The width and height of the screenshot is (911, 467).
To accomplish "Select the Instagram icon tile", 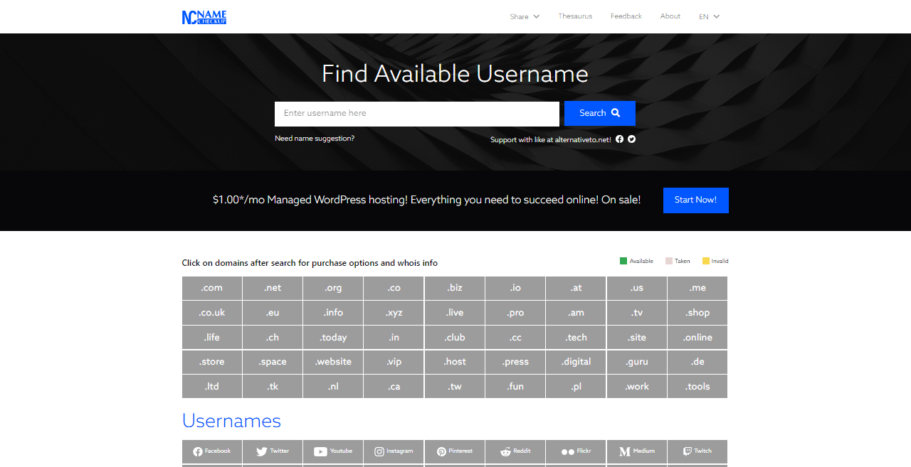I will (394, 451).
